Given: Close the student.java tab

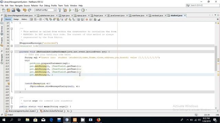Looking at the screenshot, I should 185,15.
